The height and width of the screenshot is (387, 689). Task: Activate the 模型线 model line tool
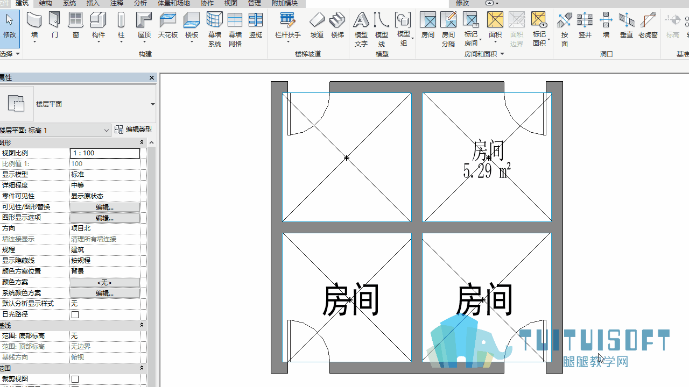click(382, 30)
